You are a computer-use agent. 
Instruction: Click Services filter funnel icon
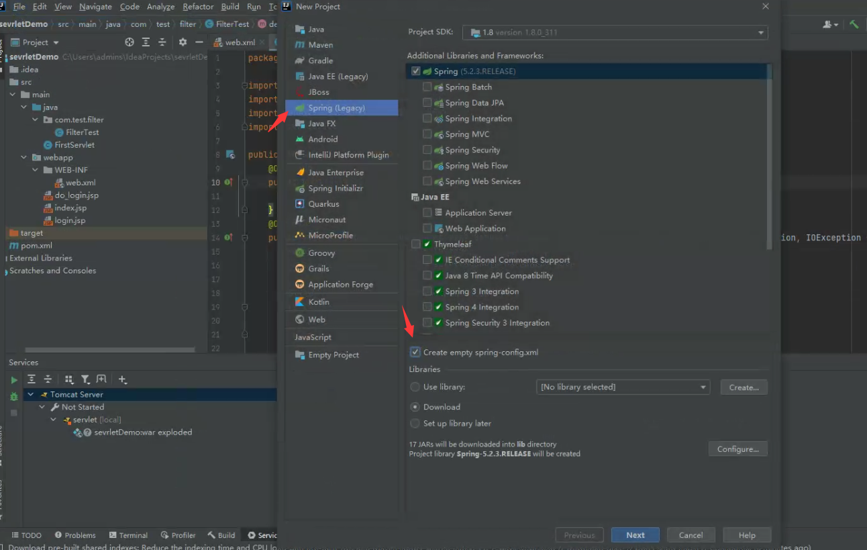click(x=85, y=379)
